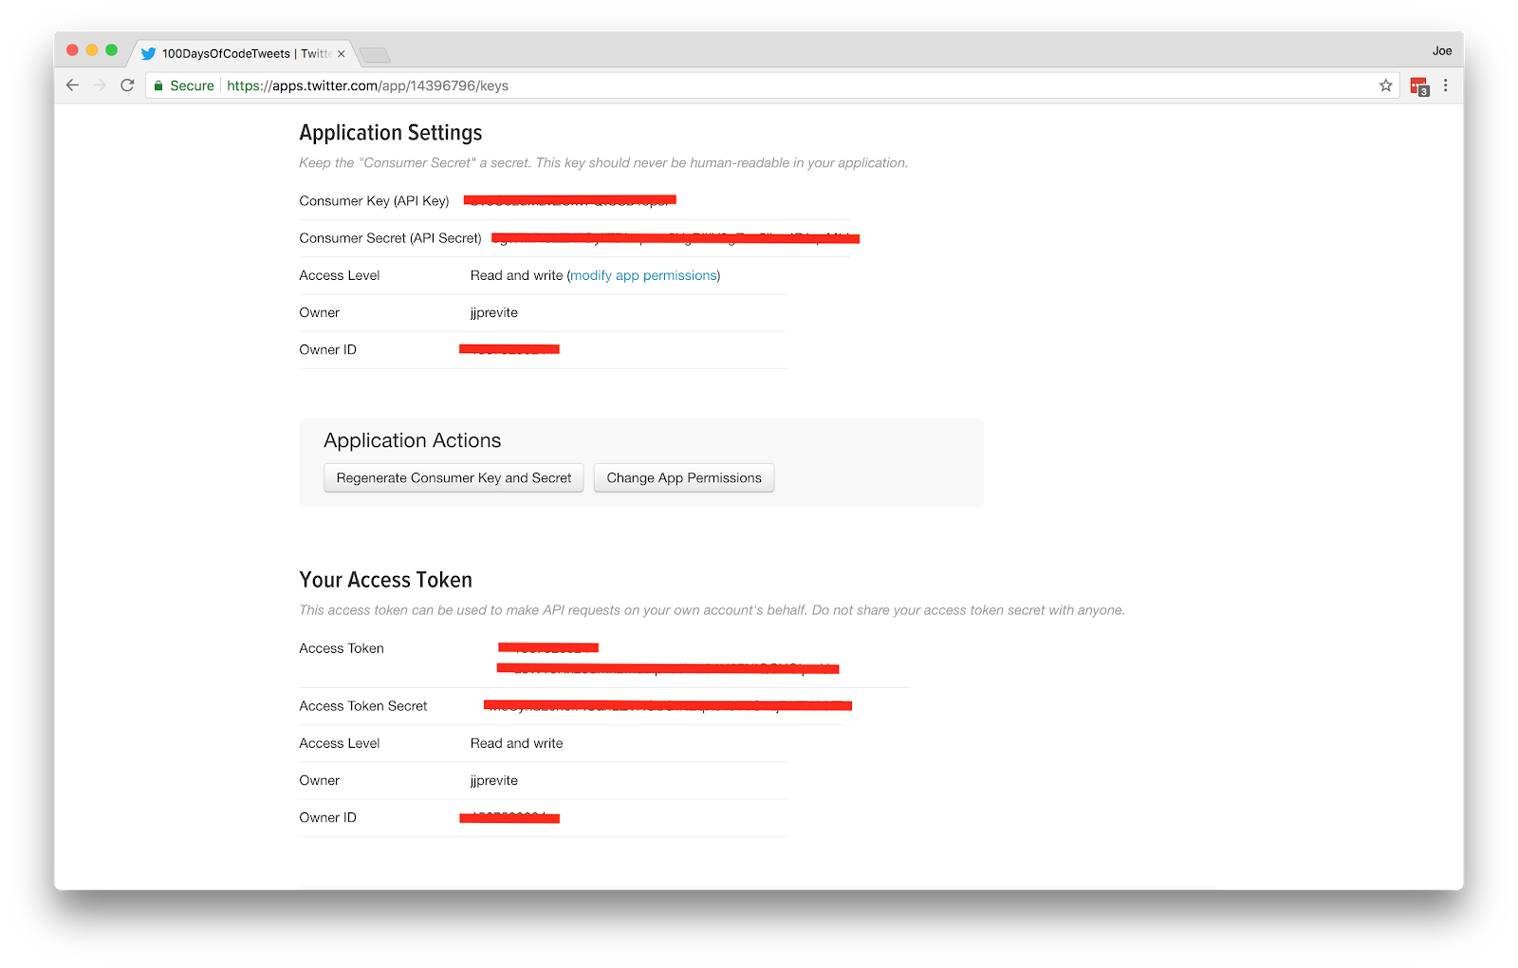This screenshot has height=968, width=1518.
Task: Click the Consumer Secret (API Secret) label
Action: 390,238
